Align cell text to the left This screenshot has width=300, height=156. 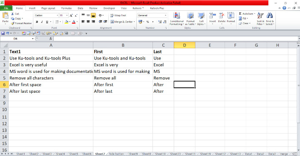[83, 22]
